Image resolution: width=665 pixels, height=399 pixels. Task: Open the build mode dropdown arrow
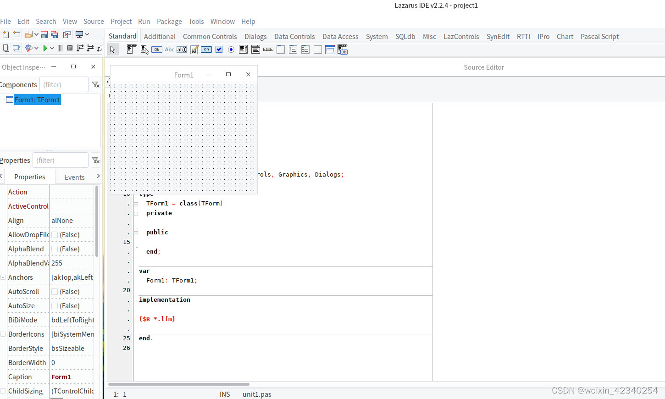pos(36,48)
